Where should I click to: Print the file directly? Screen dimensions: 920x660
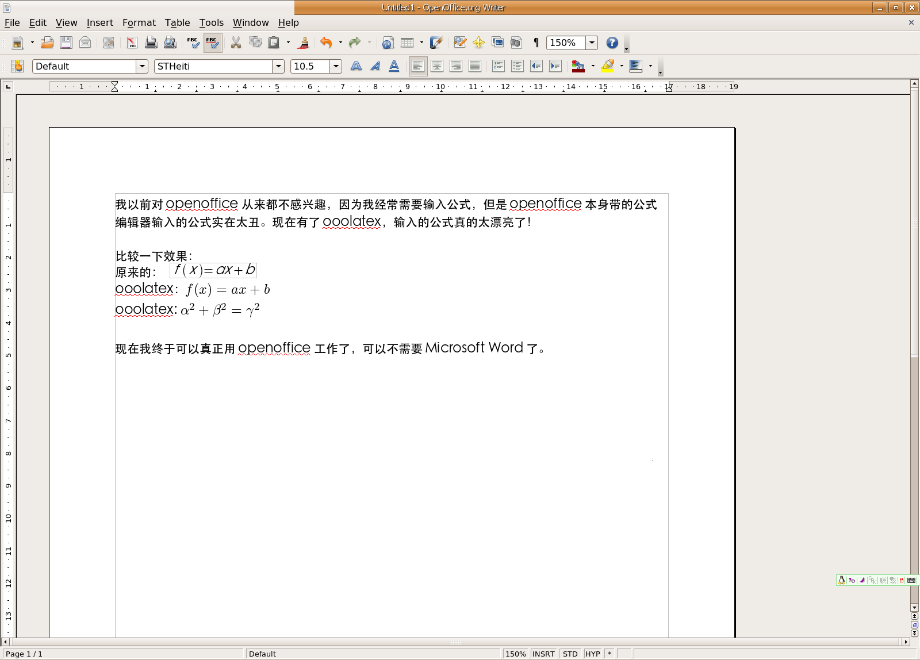151,43
